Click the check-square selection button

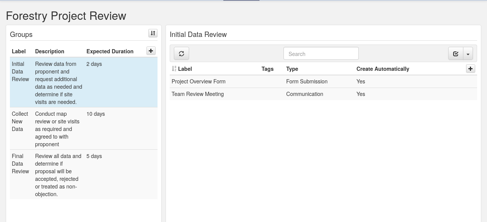[x=456, y=54]
